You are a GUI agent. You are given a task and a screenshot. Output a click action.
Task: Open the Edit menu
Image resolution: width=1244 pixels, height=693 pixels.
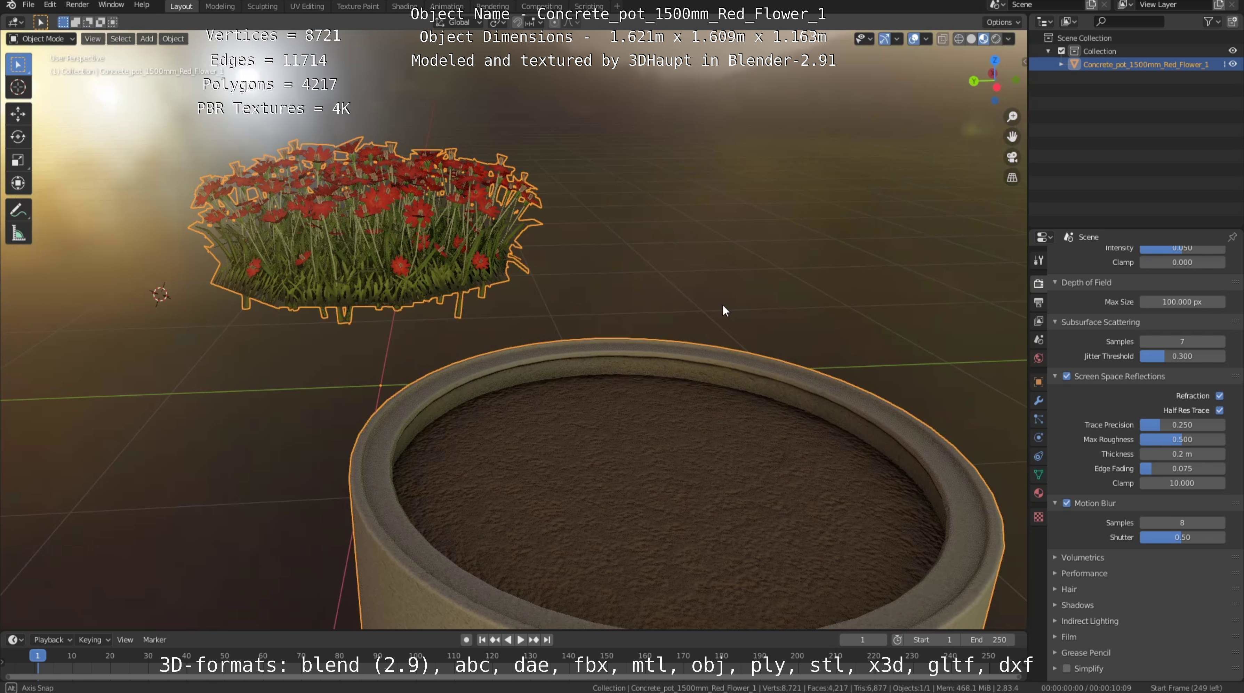tap(50, 5)
